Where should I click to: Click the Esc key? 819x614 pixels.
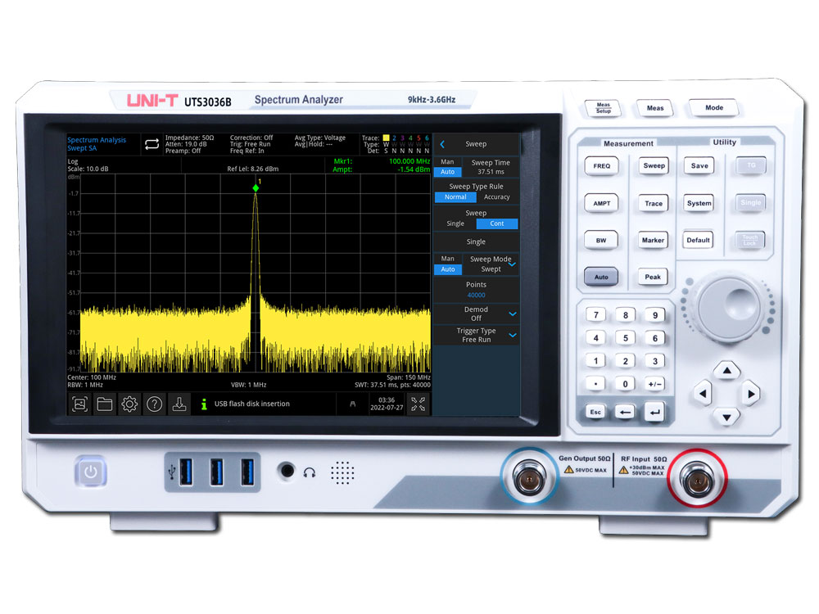(595, 412)
